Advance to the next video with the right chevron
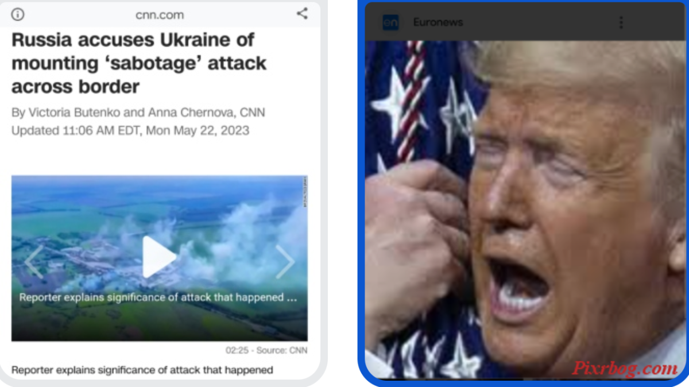The width and height of the screenshot is (689, 387). pos(285,261)
